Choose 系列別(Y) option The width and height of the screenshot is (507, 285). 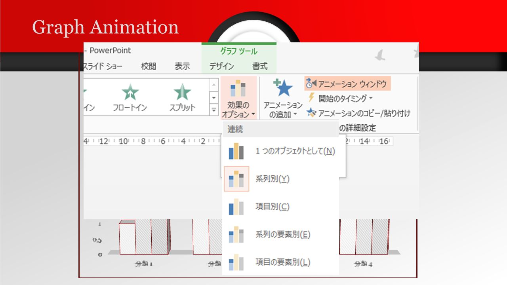(x=280, y=179)
